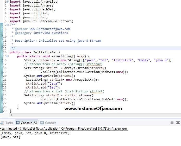Click the terminated InitializeSet launch status line

(x=63, y=129)
